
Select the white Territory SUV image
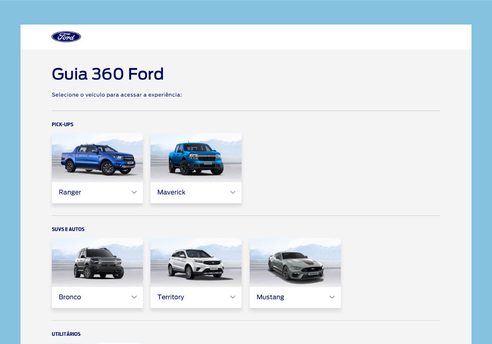pos(196,263)
